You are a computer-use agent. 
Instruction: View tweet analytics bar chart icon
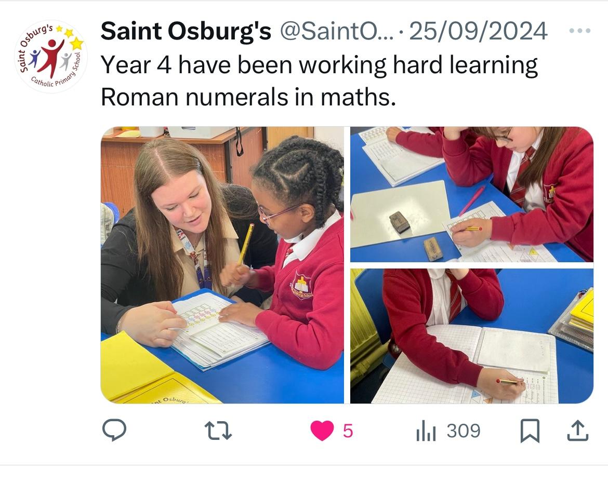pos(426,431)
